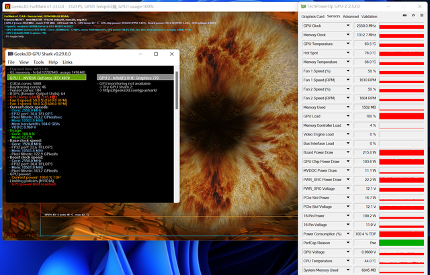Click the FurMark title bar app icon

click(x=7, y=6)
